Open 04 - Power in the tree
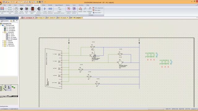The width and height of the screenshot is (198, 111). [11, 34]
